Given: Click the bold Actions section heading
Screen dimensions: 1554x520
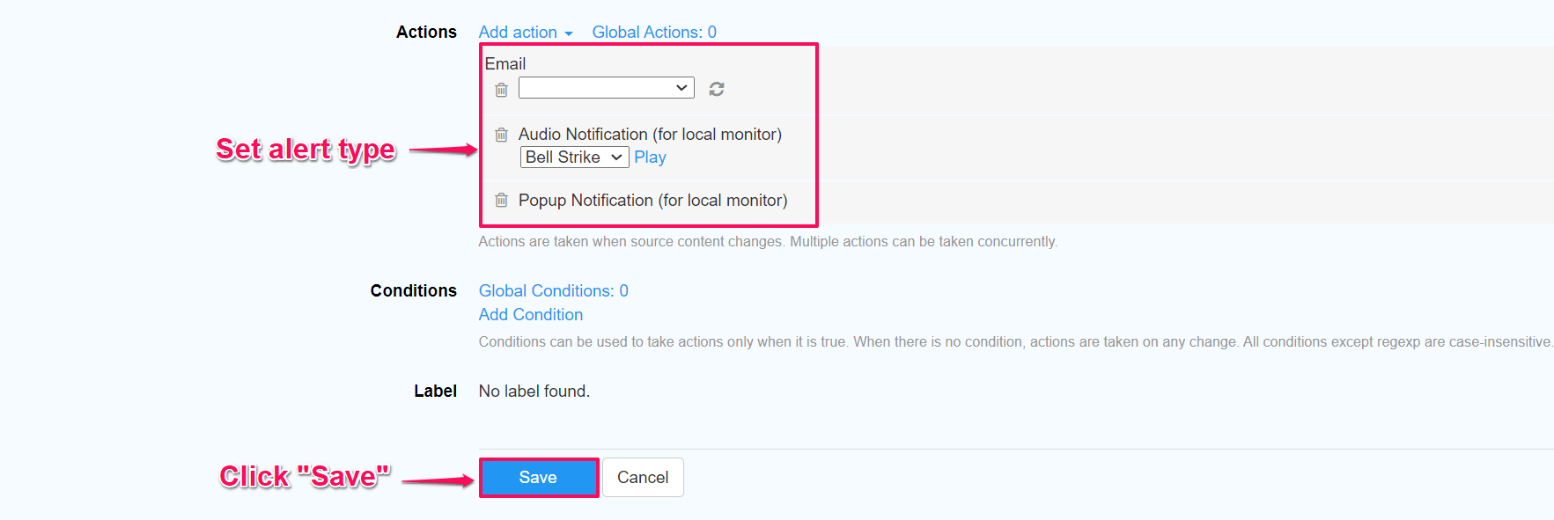Looking at the screenshot, I should pos(426,33).
